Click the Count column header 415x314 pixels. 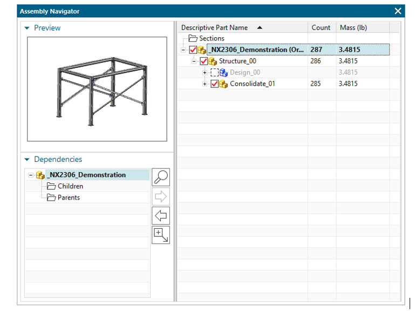coord(321,28)
